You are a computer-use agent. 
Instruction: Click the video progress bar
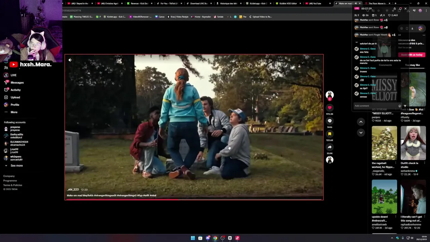194,199
